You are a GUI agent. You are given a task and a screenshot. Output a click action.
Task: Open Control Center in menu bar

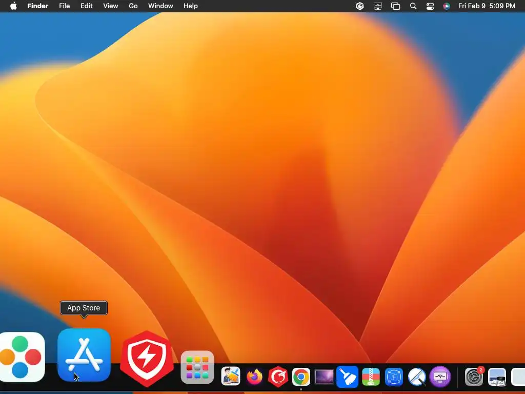point(430,6)
